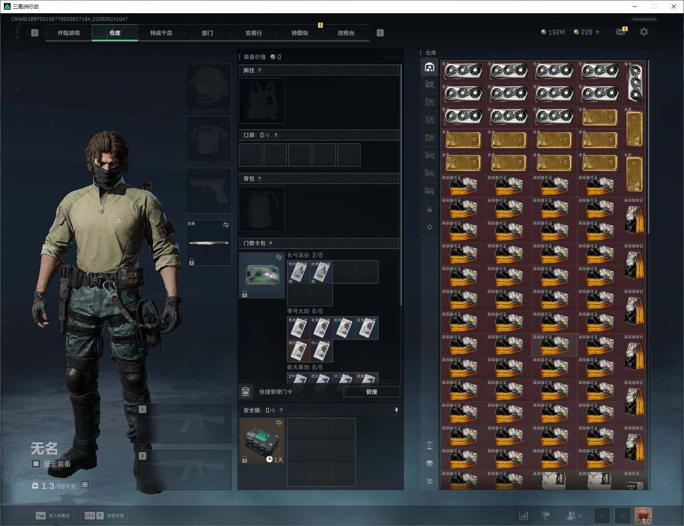This screenshot has width=684, height=526.
Task: Switch to the 交易行 tab
Action: click(253, 33)
